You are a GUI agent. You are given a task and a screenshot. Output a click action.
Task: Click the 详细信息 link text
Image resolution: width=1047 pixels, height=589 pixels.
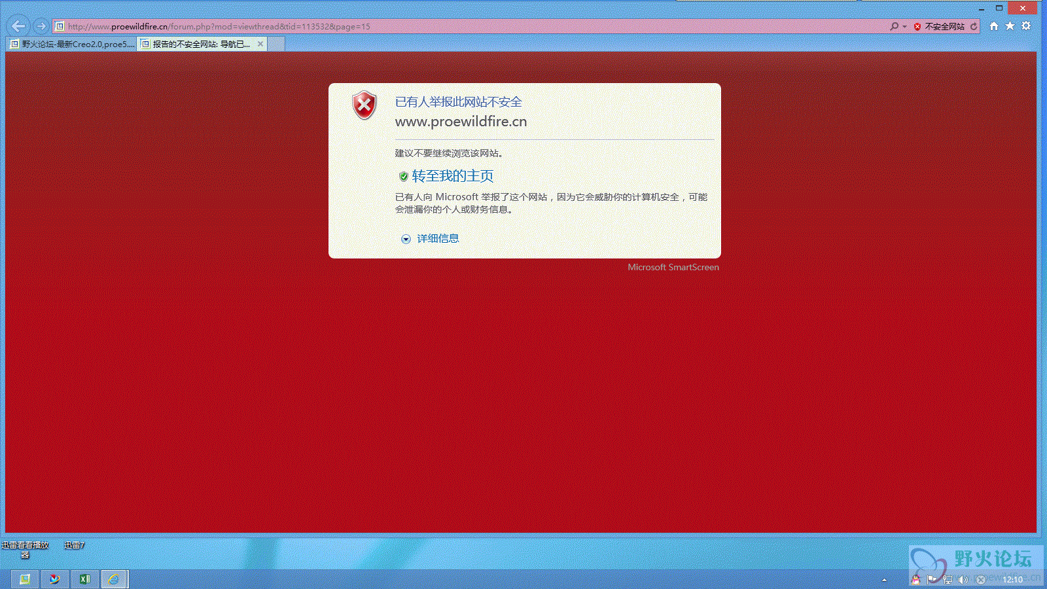(x=438, y=239)
